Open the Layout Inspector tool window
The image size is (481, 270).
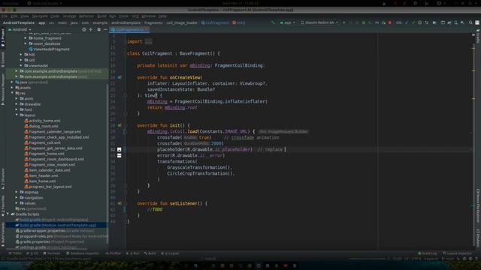[458, 253]
